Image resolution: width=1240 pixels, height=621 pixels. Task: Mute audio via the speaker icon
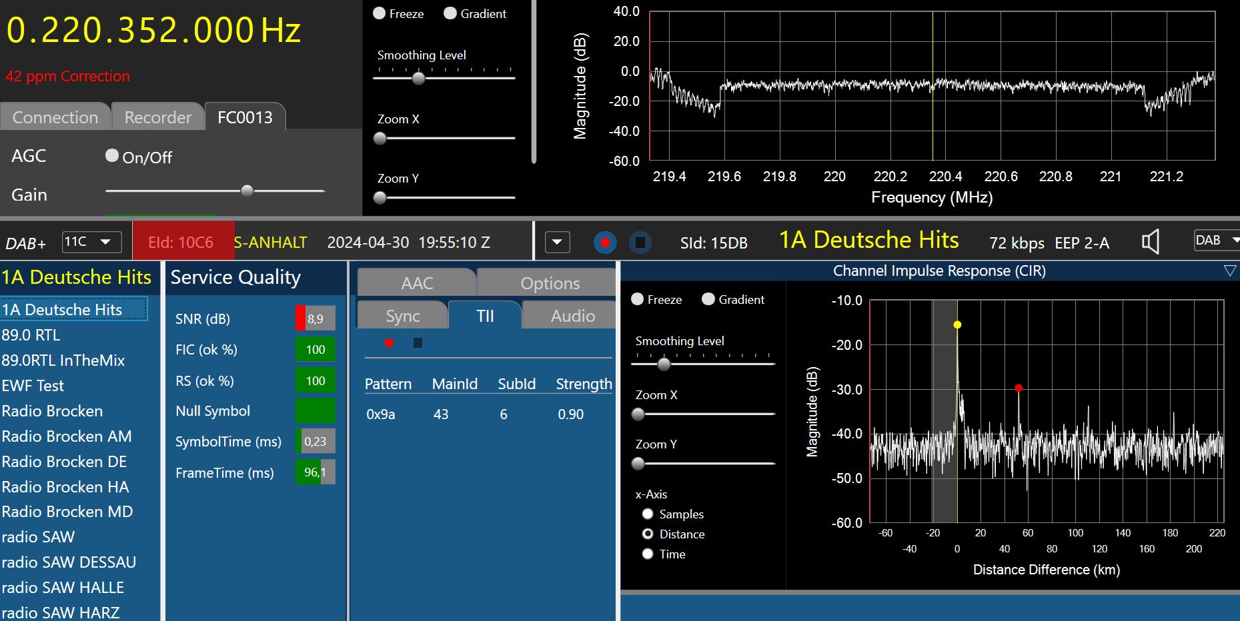coord(1150,242)
